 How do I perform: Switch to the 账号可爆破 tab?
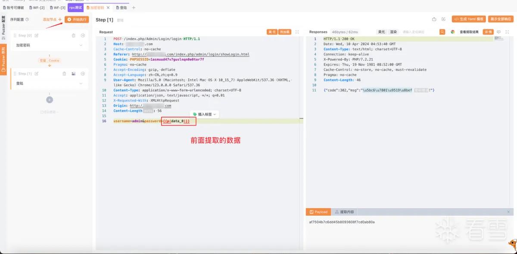click(x=13, y=8)
